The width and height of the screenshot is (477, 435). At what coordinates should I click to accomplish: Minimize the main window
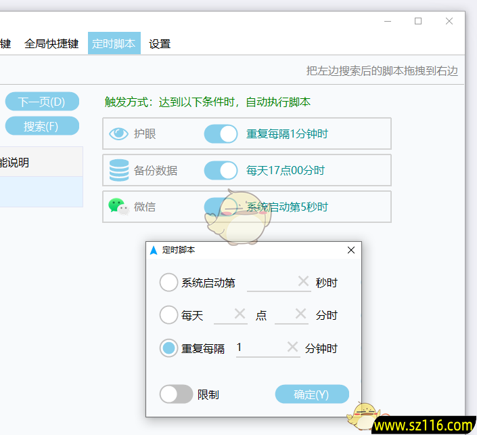tap(388, 21)
